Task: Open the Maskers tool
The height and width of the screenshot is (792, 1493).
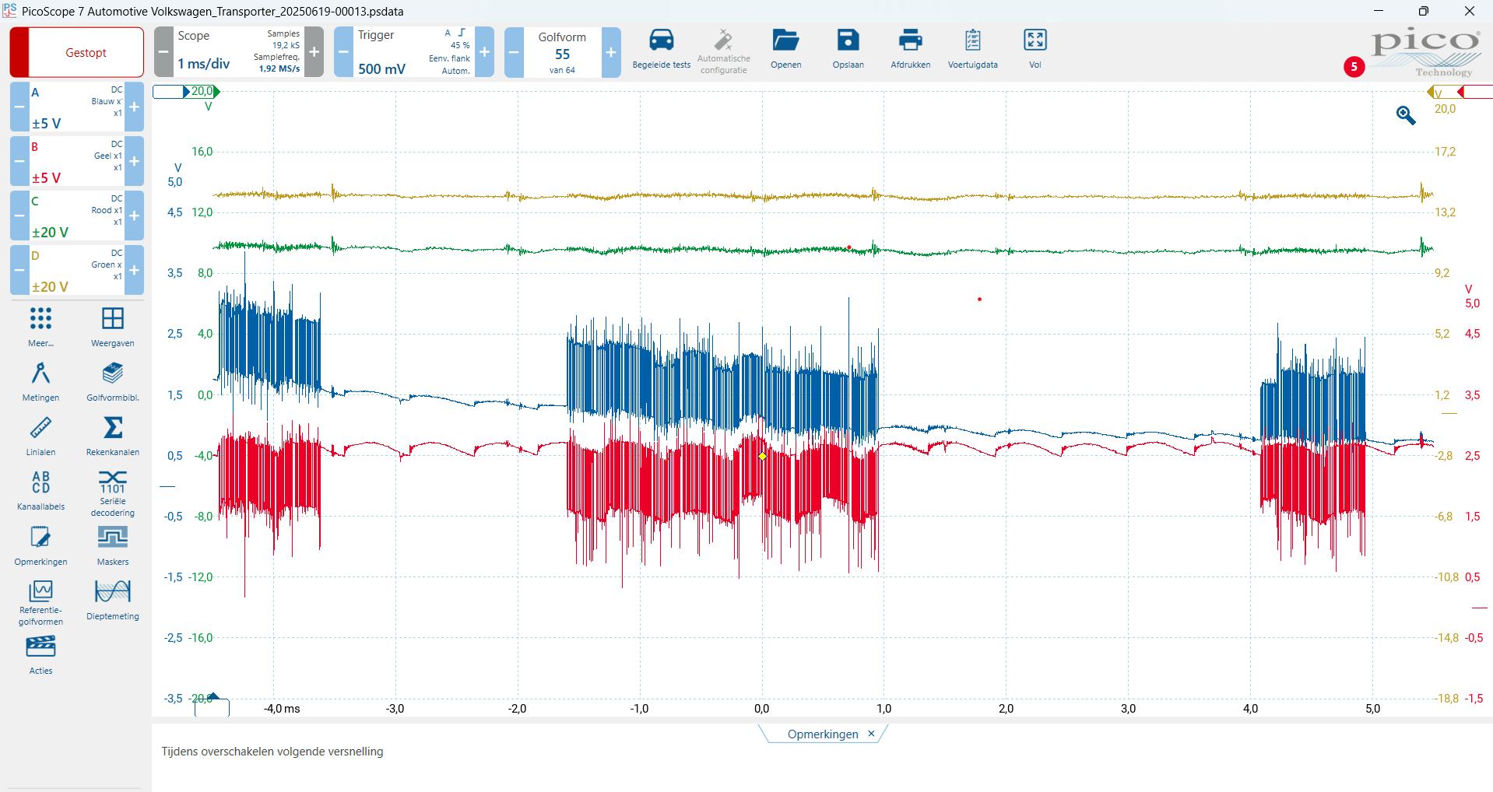Action: pos(113,538)
